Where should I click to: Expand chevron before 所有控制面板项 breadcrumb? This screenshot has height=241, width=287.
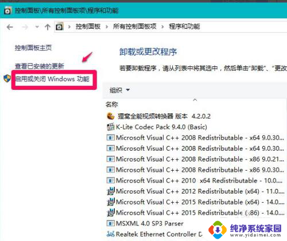107,27
